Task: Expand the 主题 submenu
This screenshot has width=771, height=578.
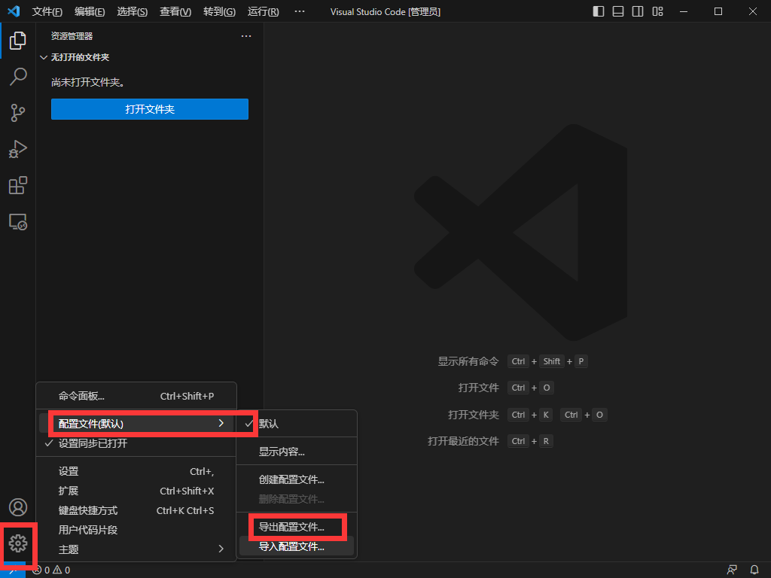Action: click(x=136, y=549)
